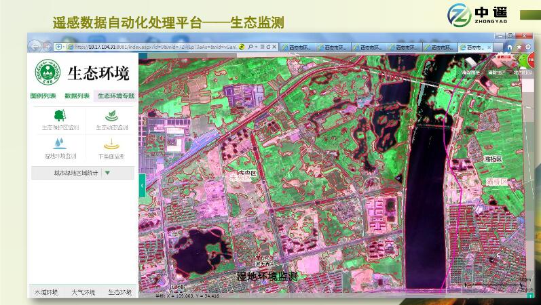Switch to the 数据列表 tab
The width and height of the screenshot is (541, 305).
tap(77, 96)
